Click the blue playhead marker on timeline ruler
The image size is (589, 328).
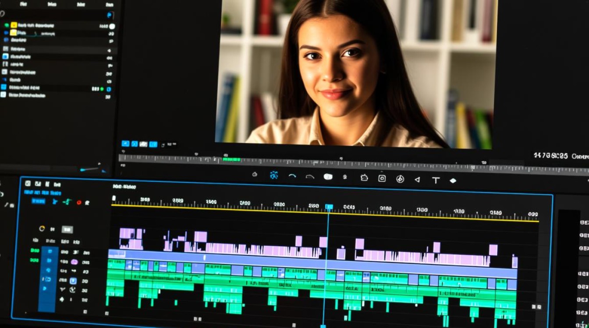coord(329,207)
